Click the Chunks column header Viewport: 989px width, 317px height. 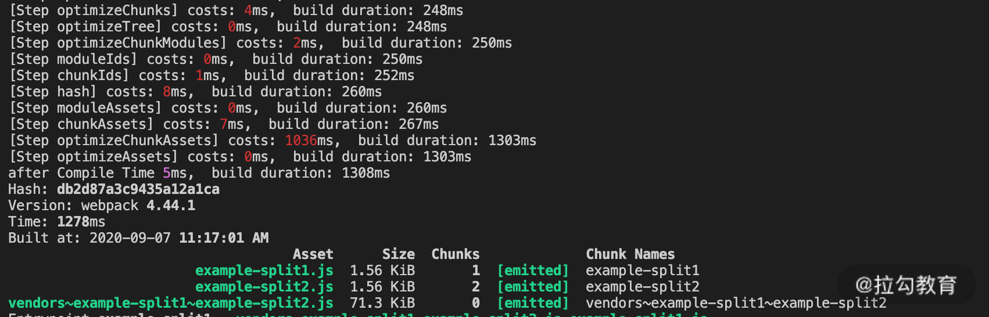[x=456, y=254]
